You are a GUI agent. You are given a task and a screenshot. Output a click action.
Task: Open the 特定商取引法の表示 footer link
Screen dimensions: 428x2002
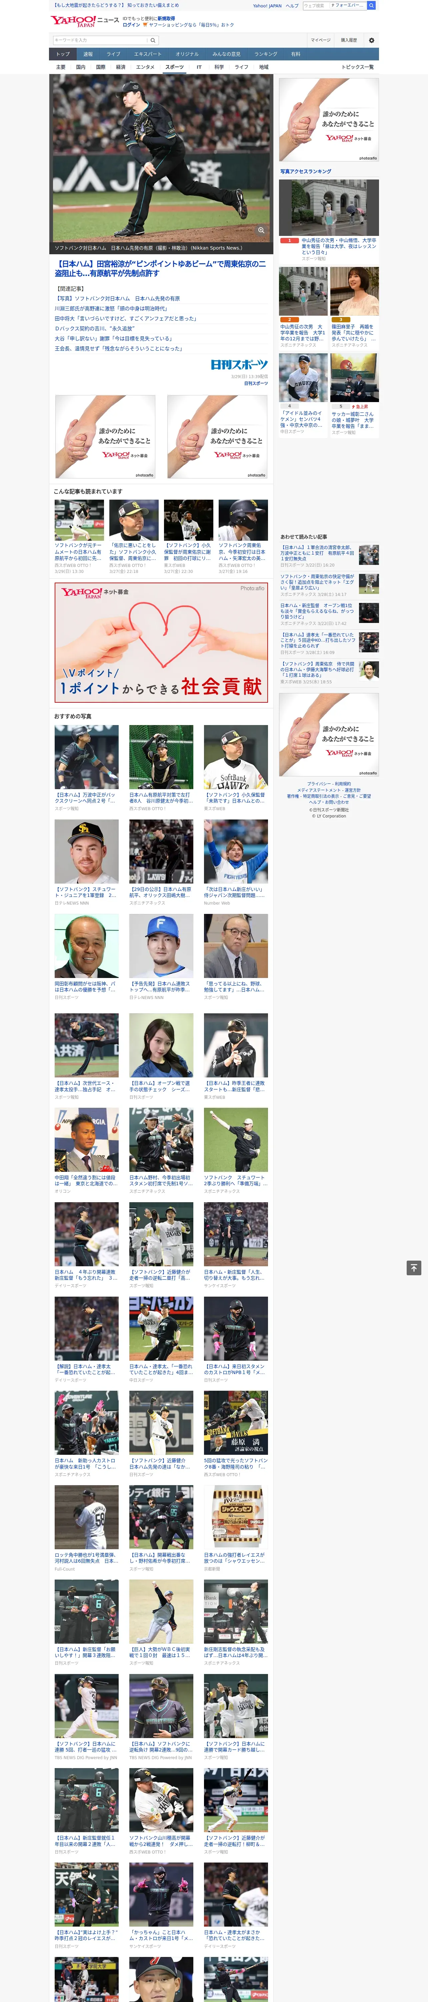click(x=320, y=796)
